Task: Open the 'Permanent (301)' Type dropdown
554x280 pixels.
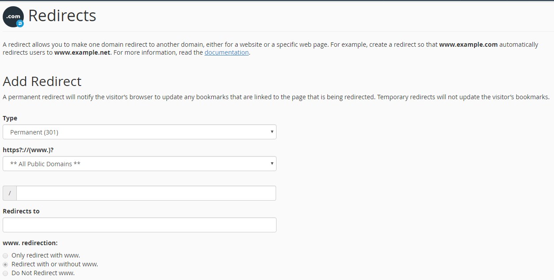Action: point(139,131)
